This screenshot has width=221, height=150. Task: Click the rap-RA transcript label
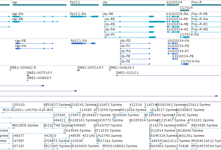18,14
